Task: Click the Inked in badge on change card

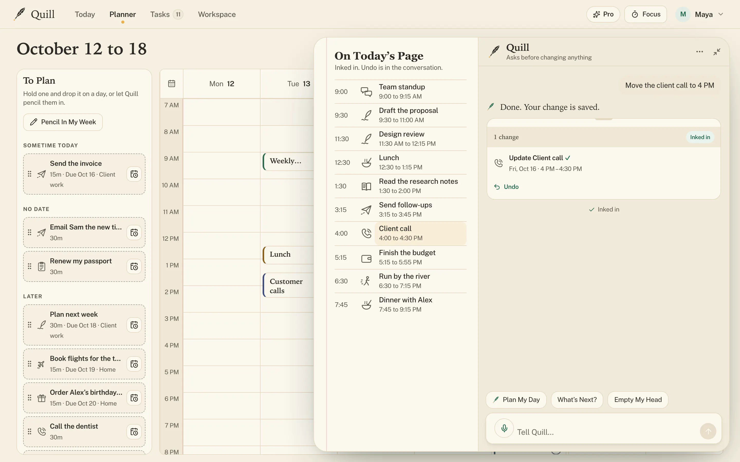Action: click(x=700, y=137)
